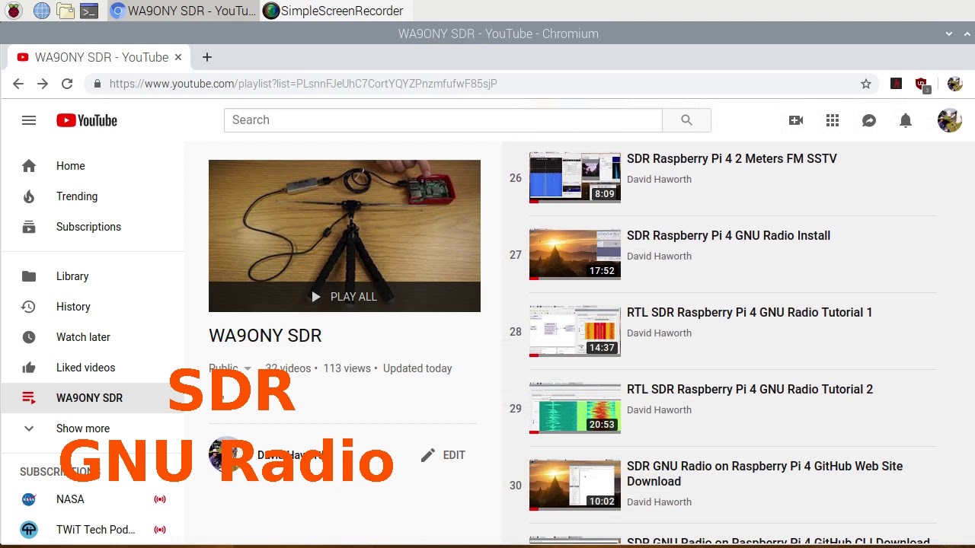Open RTL SDR GNU Radio Tutorial 2 title
The image size is (975, 548).
click(750, 390)
